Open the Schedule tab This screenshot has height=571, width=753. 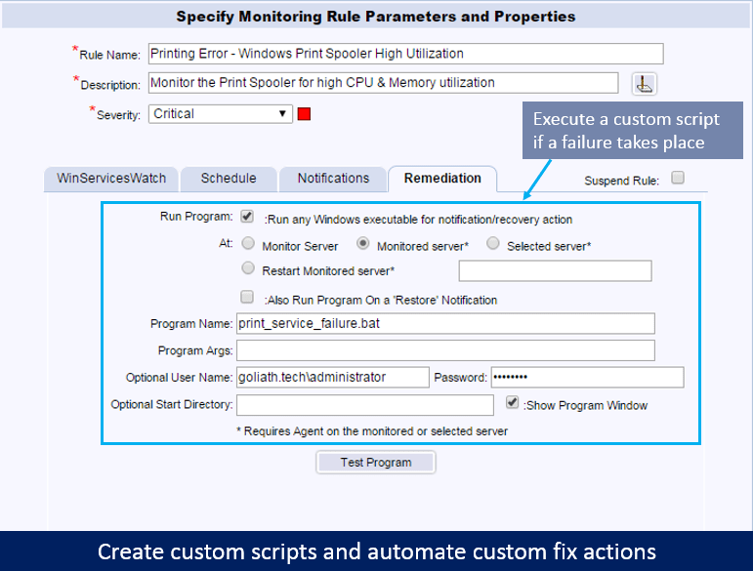point(229,179)
